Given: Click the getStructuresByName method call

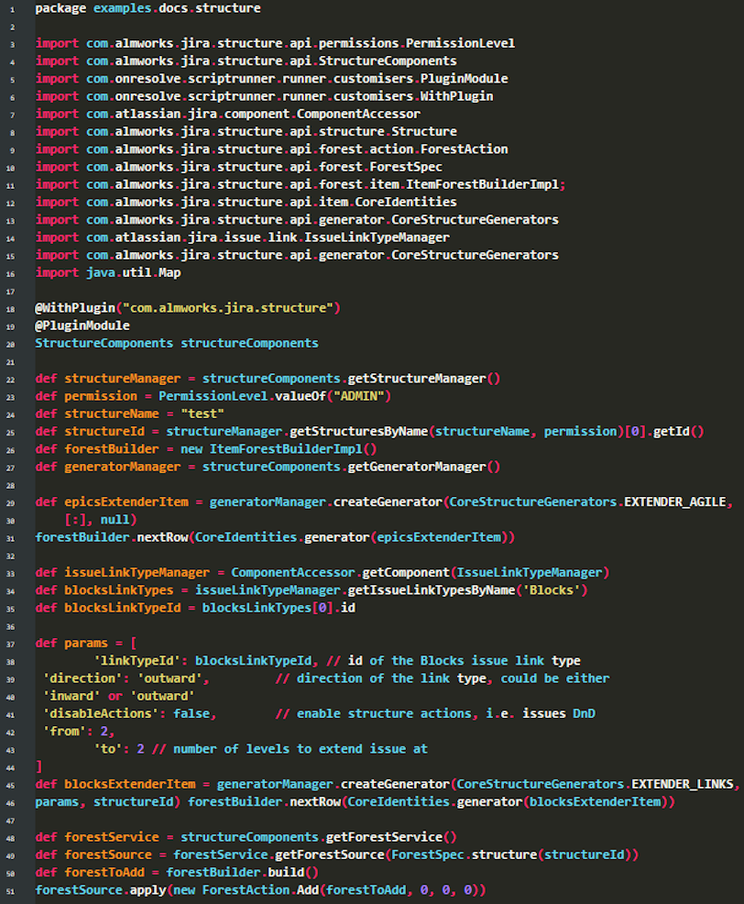Looking at the screenshot, I should pyautogui.click(x=358, y=432).
